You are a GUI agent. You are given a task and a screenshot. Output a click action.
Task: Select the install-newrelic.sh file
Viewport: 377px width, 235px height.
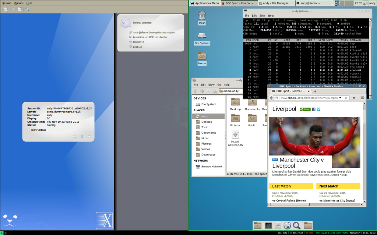tap(235, 138)
